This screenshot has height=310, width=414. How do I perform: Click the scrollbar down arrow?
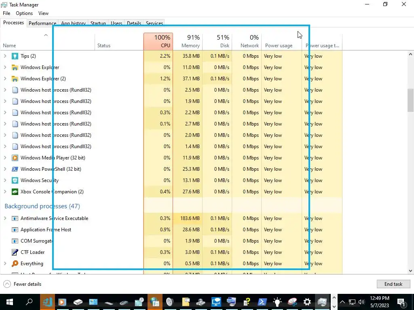click(410, 271)
